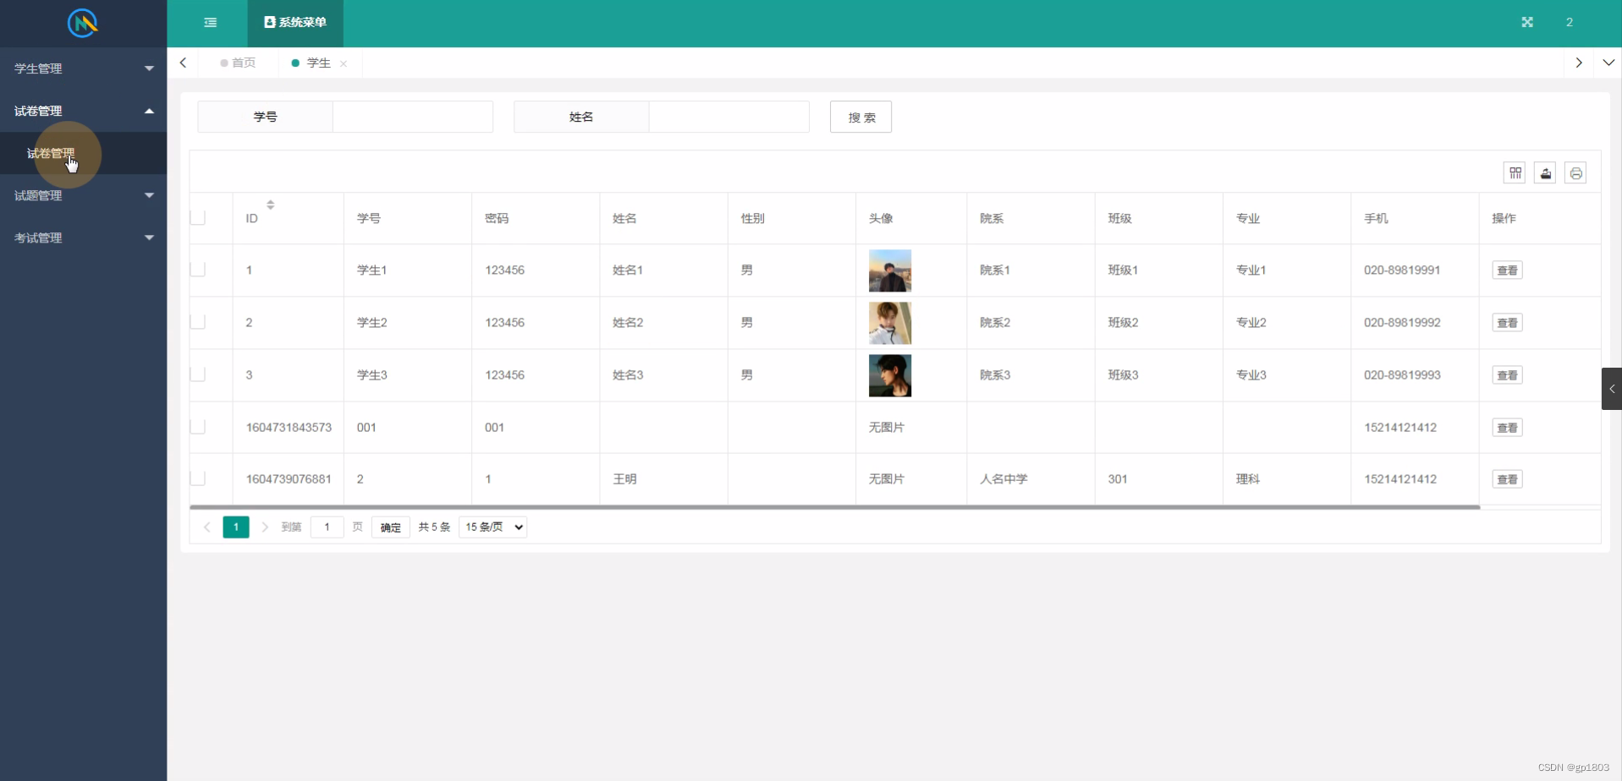1622x781 pixels.
Task: Expand the 考试管理 sidebar section
Action: (x=82, y=238)
